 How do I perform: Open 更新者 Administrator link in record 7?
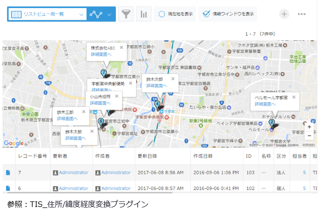[74, 173]
